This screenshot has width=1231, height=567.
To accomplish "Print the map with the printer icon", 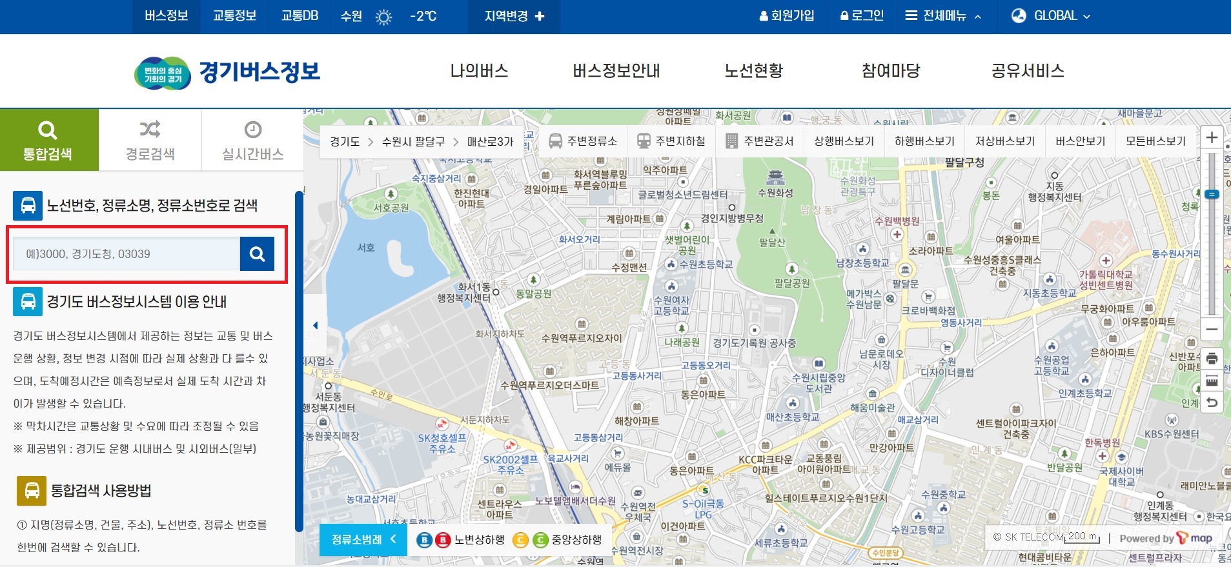I will point(1212,358).
